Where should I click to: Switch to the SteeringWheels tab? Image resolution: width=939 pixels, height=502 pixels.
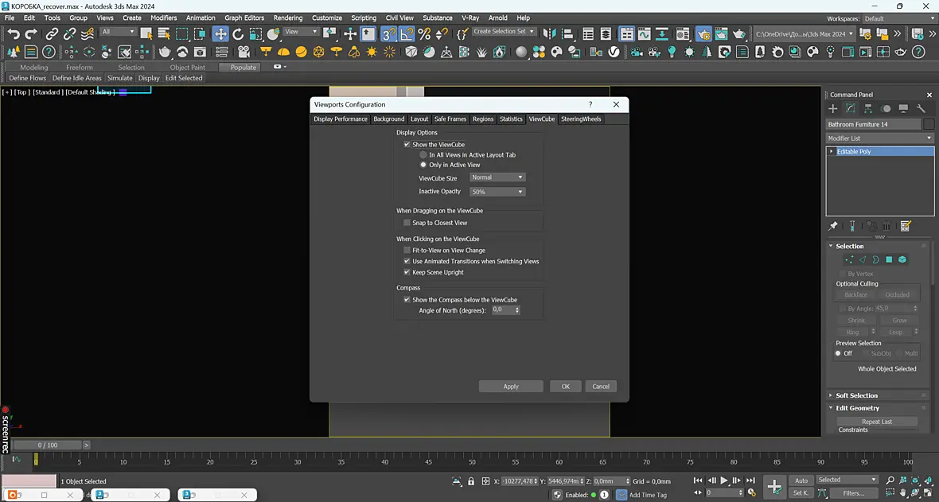581,119
